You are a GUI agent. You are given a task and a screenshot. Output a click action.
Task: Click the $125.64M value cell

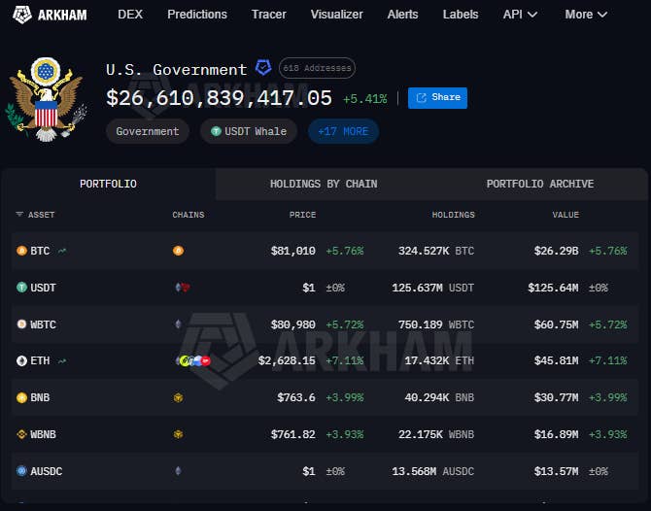tap(553, 288)
